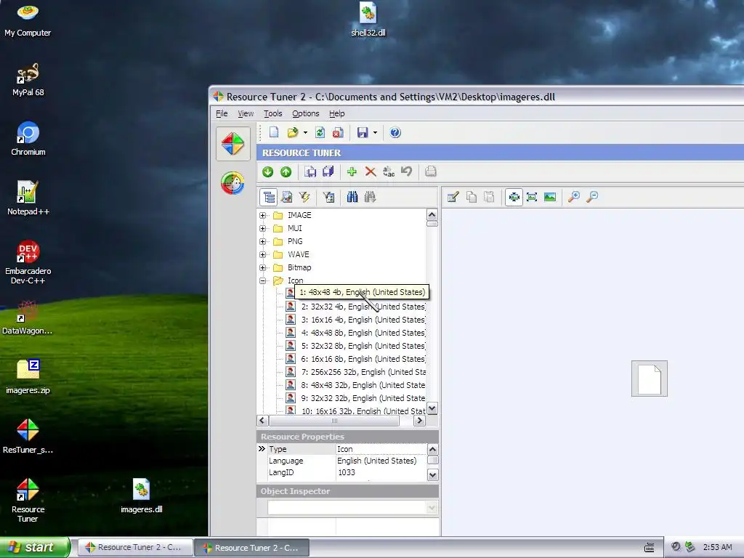744x558 pixels.
Task: Select icon resource 9: 32x32 32b
Action: click(363, 398)
